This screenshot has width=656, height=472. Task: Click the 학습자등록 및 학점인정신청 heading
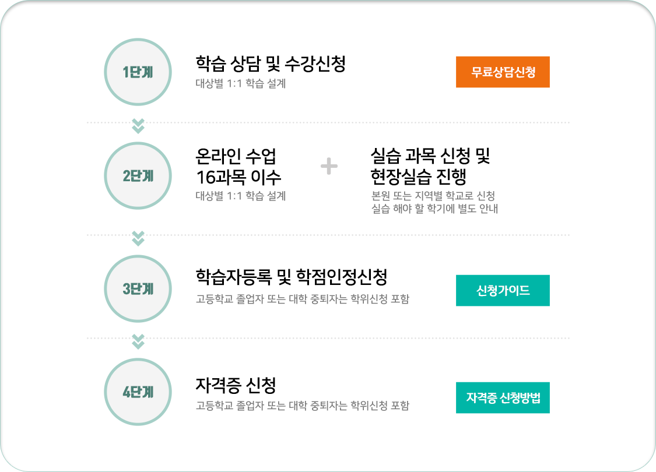291,277
